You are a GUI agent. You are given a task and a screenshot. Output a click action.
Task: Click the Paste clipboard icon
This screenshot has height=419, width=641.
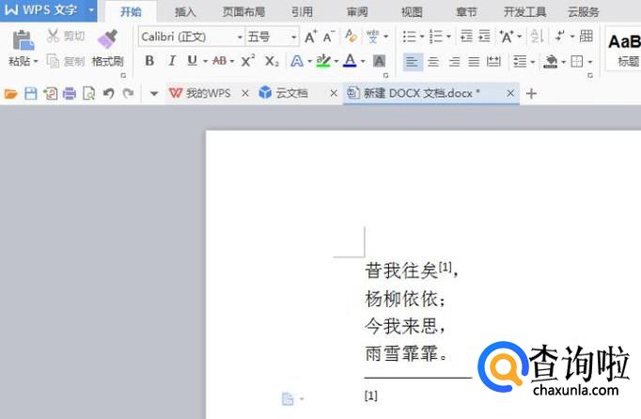(23, 40)
